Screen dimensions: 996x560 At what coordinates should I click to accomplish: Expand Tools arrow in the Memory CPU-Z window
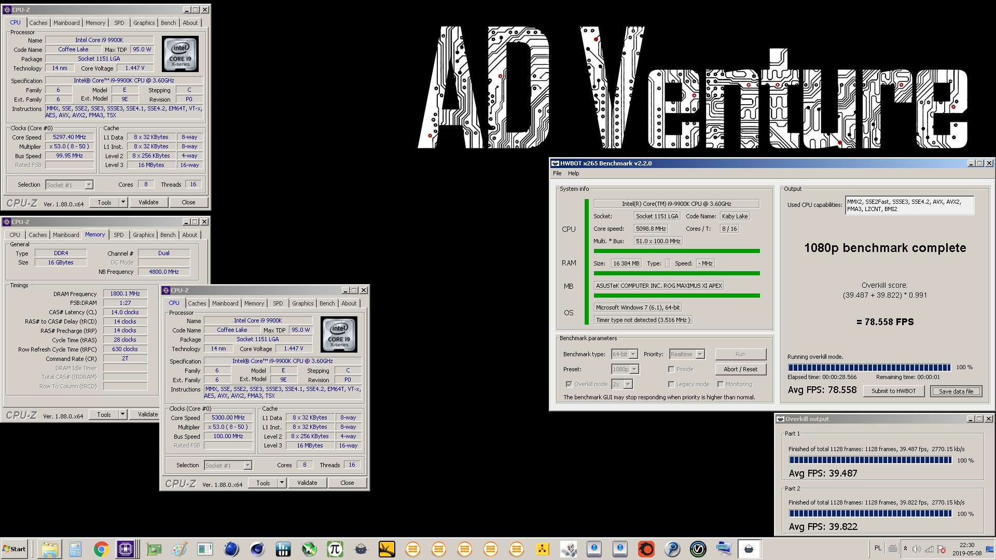(x=122, y=414)
